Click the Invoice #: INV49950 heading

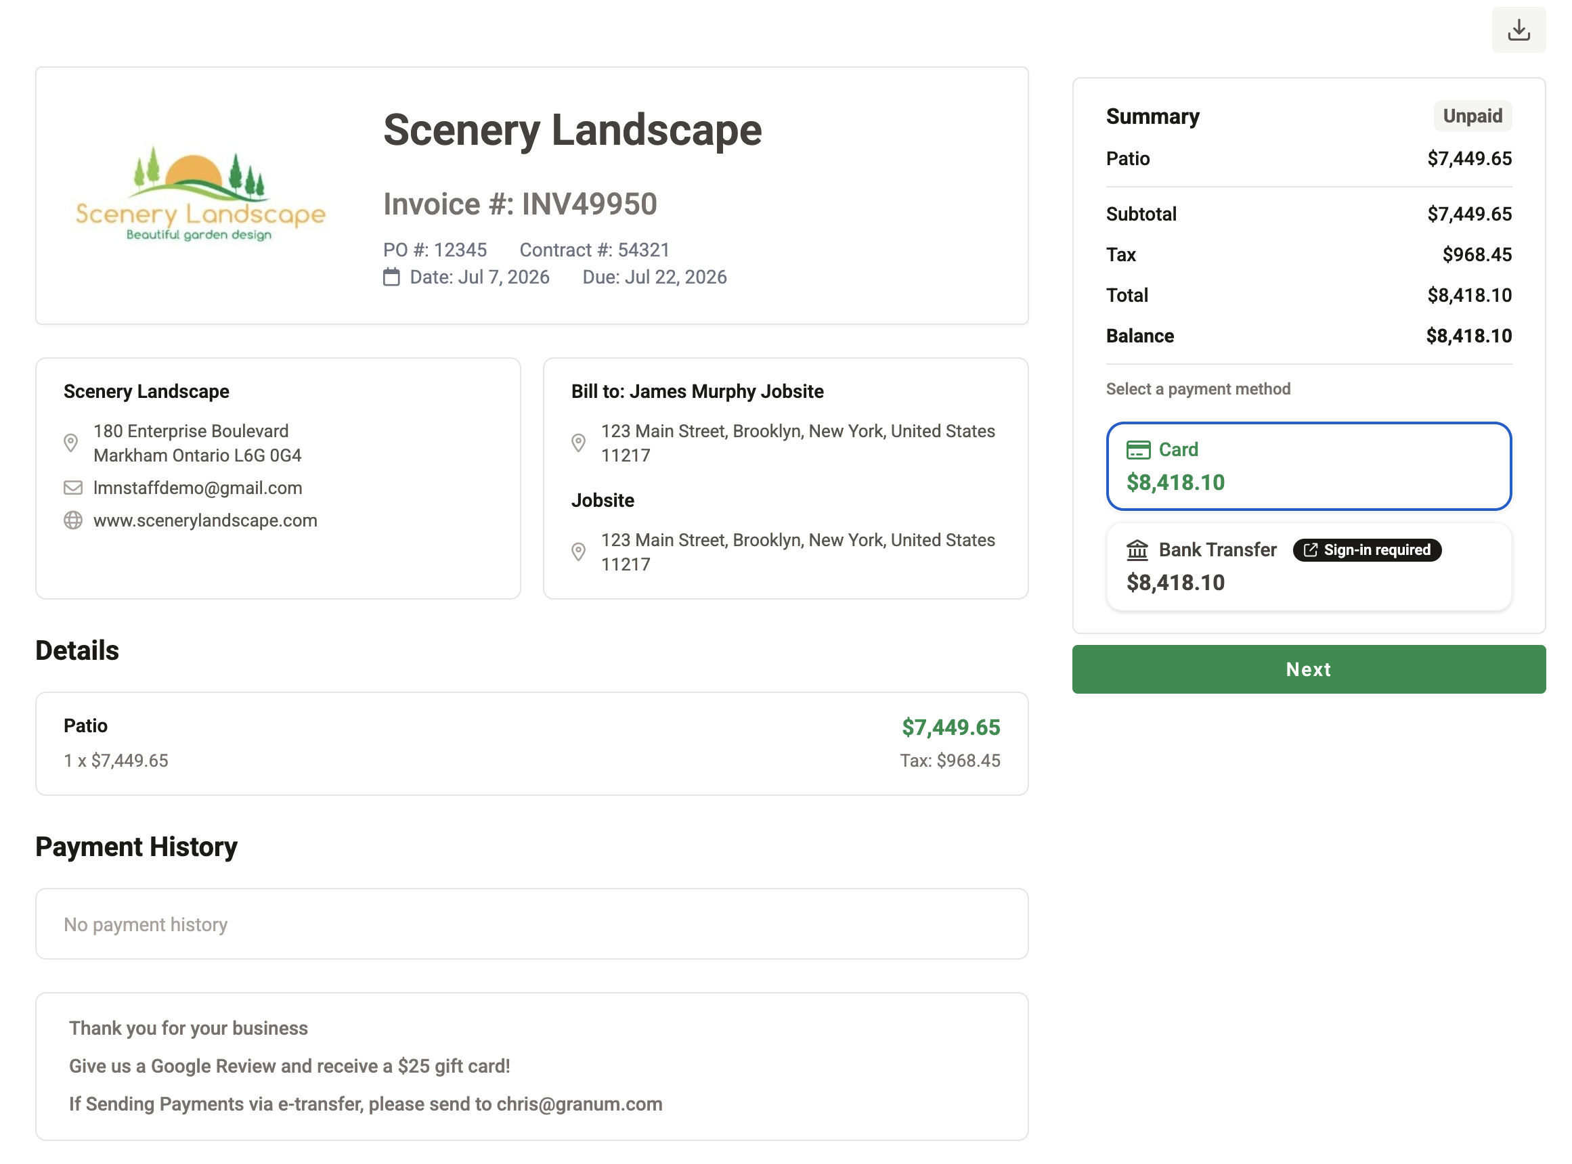point(519,204)
